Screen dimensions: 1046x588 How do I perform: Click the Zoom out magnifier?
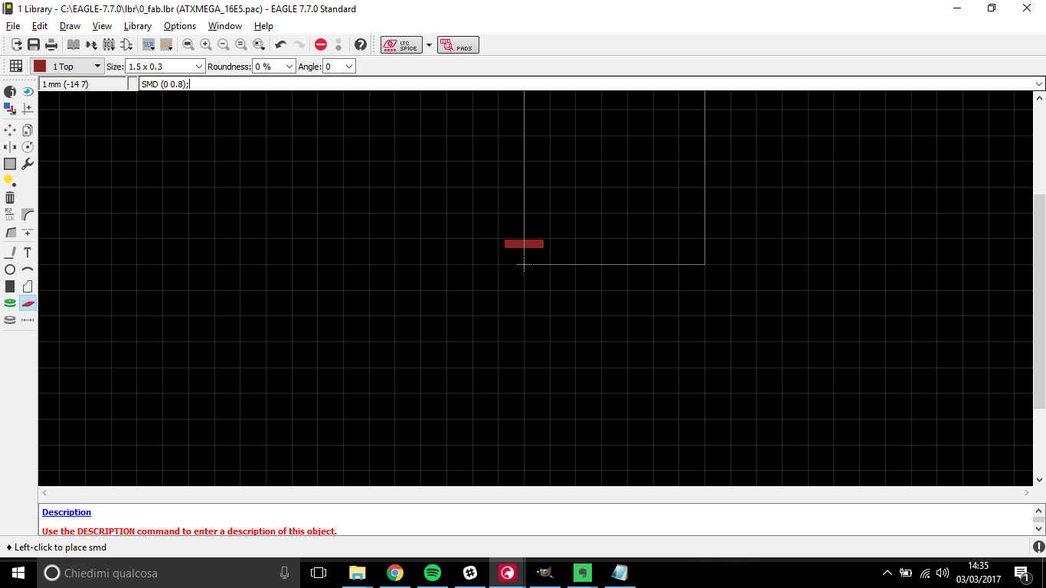coord(224,45)
